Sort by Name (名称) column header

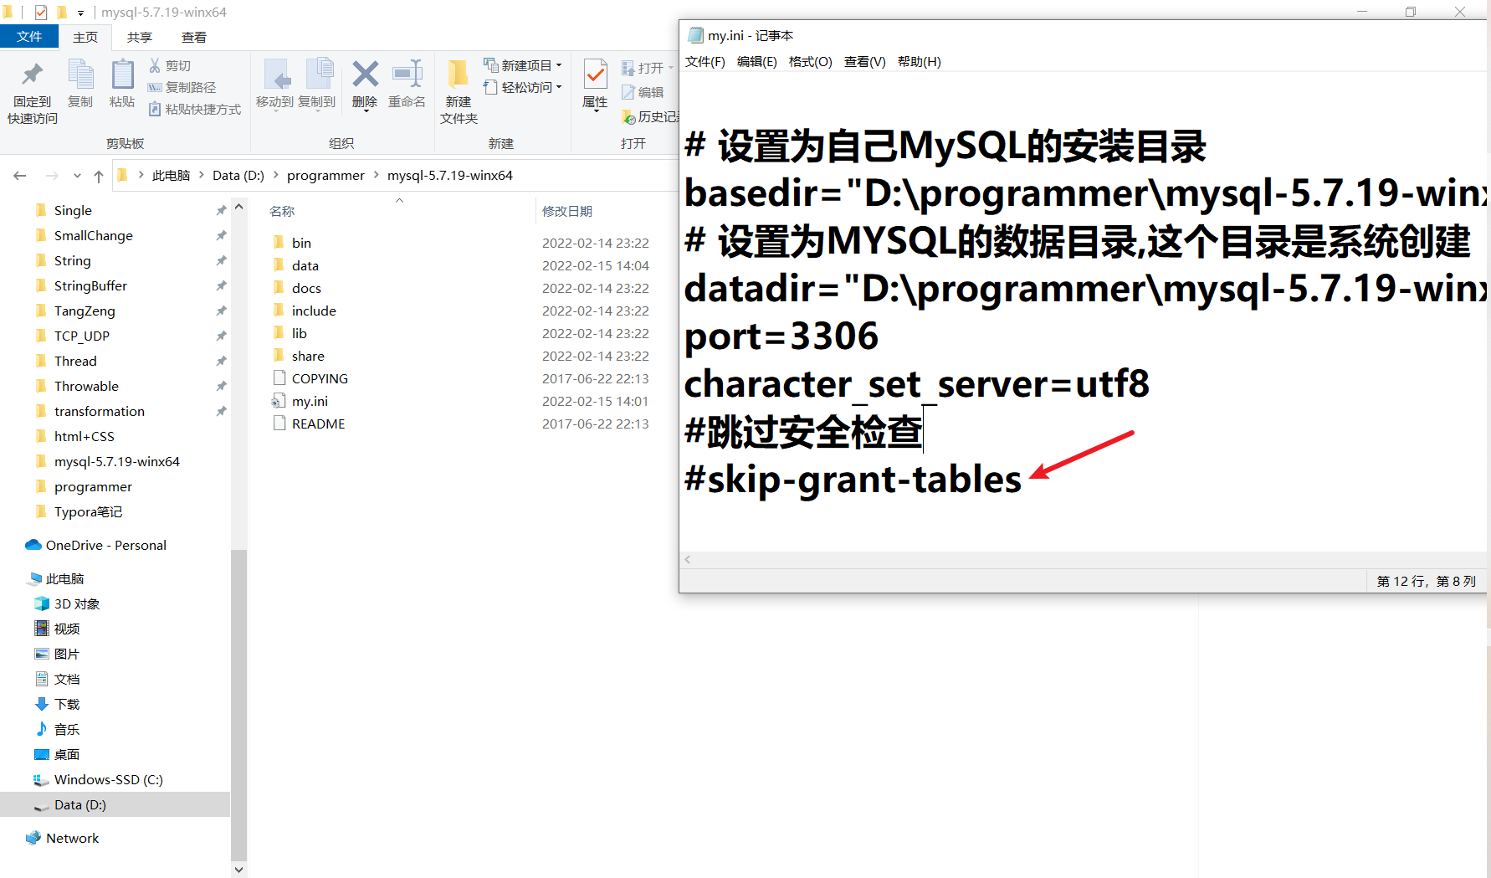pos(282,211)
